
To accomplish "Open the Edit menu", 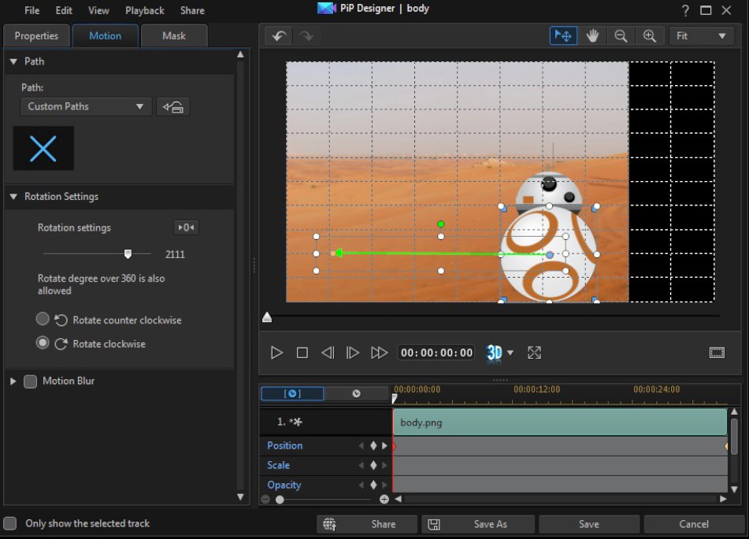I will (x=64, y=10).
